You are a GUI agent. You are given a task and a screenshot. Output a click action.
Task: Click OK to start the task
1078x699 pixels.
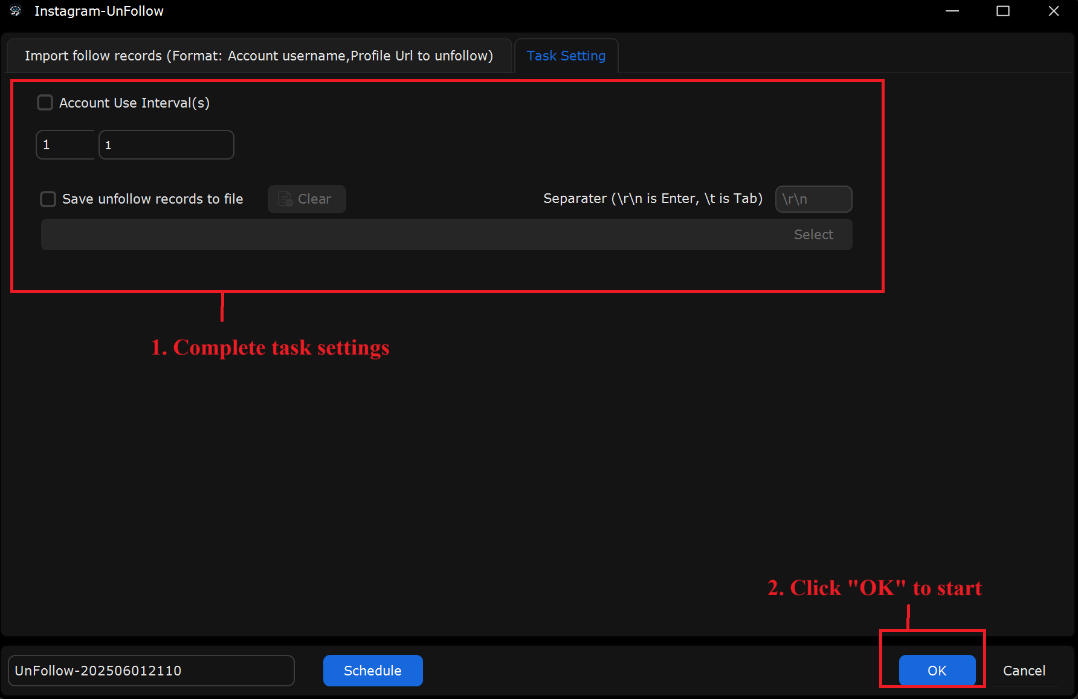click(937, 671)
